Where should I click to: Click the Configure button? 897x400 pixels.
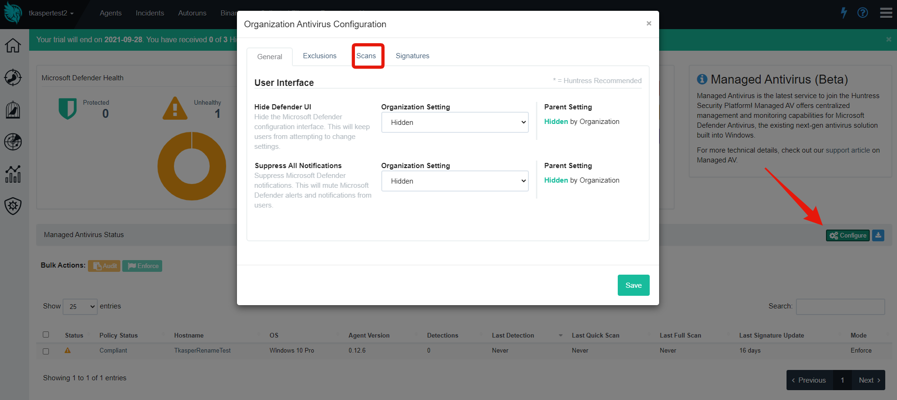(x=848, y=235)
